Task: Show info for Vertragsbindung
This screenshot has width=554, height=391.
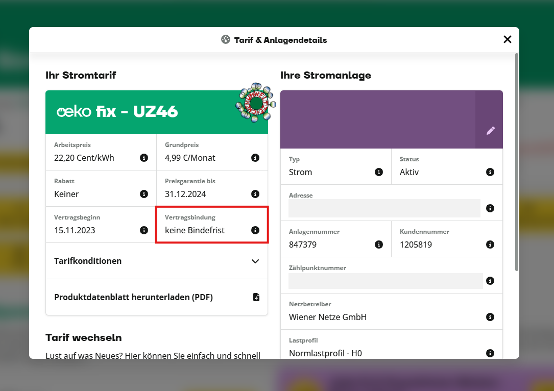Action: tap(255, 230)
